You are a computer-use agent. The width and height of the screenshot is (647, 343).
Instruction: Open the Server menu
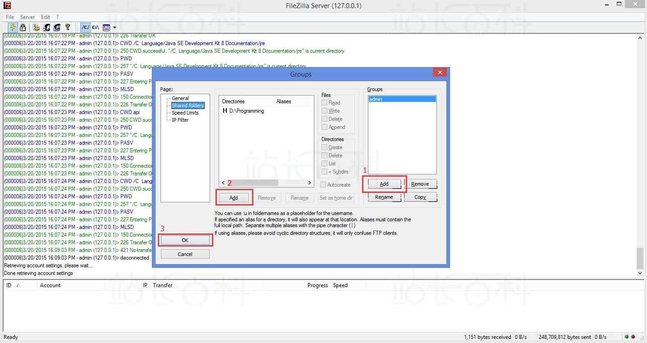coord(28,17)
